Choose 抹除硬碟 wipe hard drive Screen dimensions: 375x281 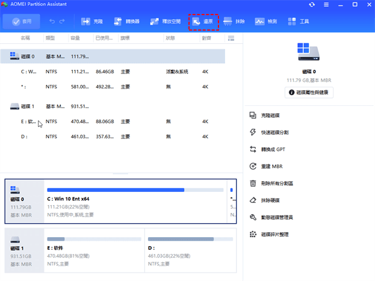[x=264, y=200]
